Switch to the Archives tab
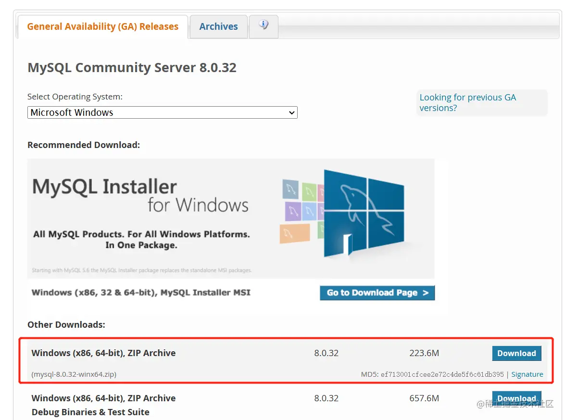 pyautogui.click(x=218, y=26)
